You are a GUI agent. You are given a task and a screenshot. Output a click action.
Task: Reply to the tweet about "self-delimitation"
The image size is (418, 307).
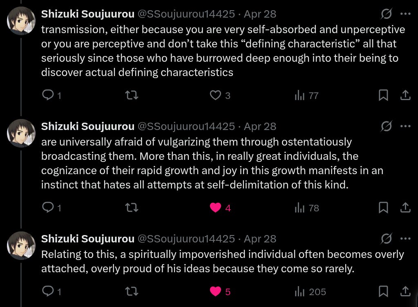coord(48,207)
